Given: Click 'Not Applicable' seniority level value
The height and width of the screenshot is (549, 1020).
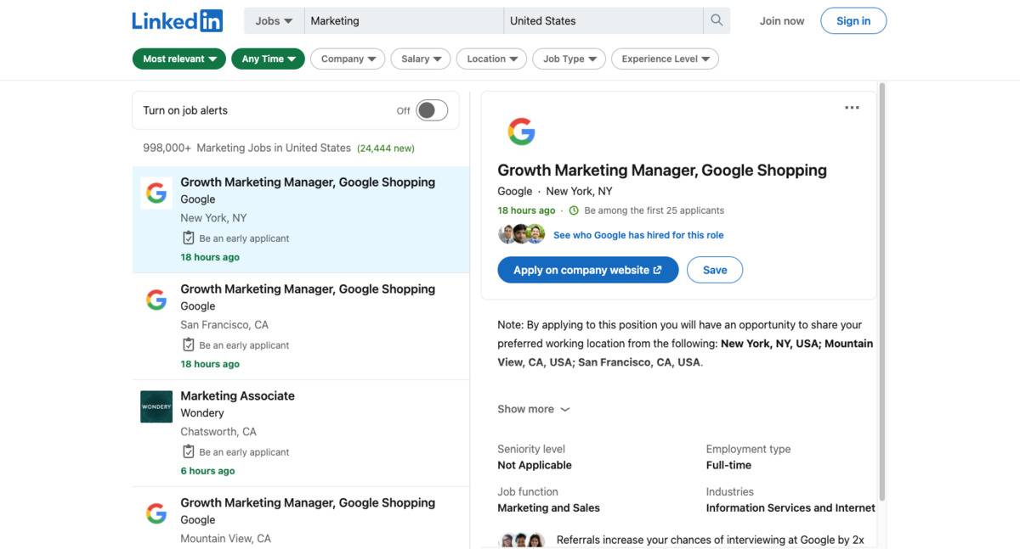Looking at the screenshot, I should [x=535, y=465].
